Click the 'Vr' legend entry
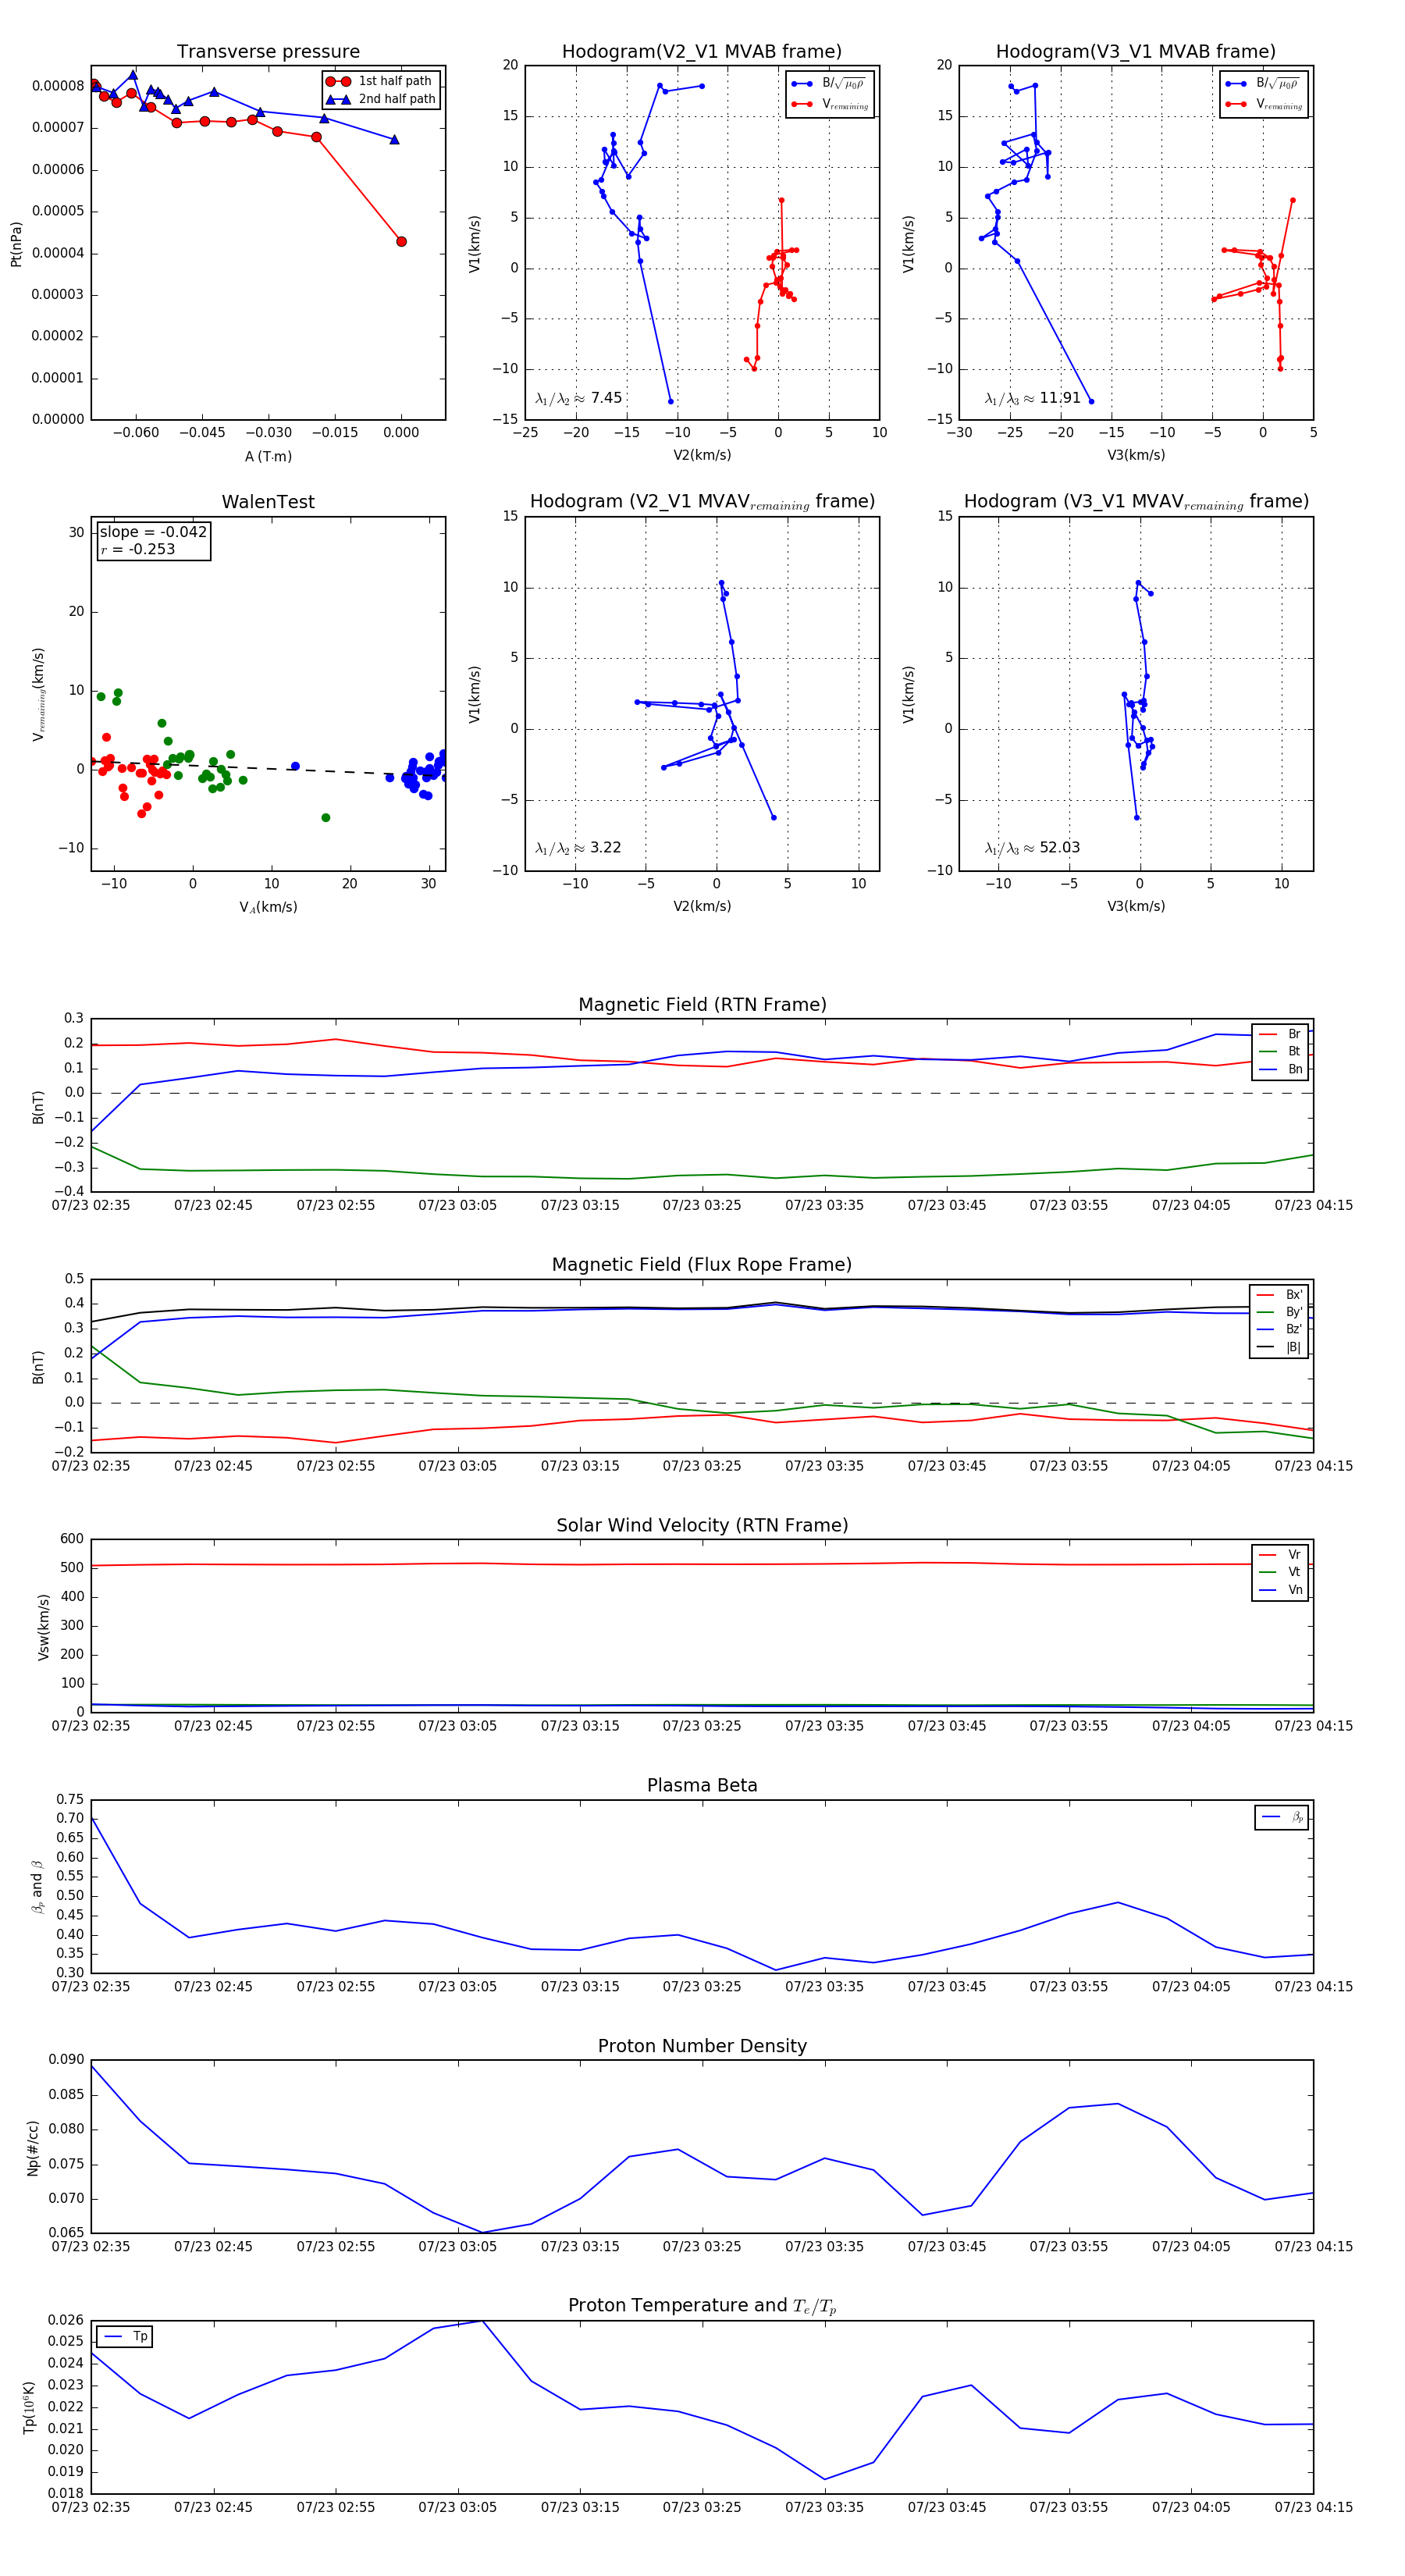Screen dimensions: 1405x2576 [x=1280, y=1555]
